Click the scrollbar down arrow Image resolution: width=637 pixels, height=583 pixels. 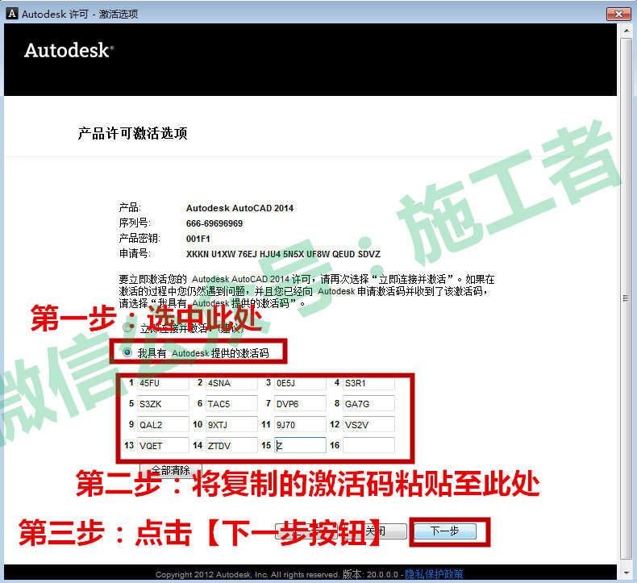[626, 573]
